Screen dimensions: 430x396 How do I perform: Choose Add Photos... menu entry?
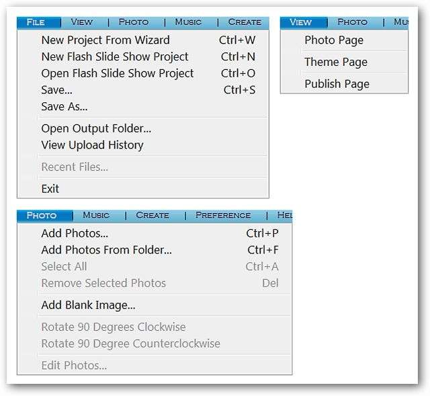[75, 233]
